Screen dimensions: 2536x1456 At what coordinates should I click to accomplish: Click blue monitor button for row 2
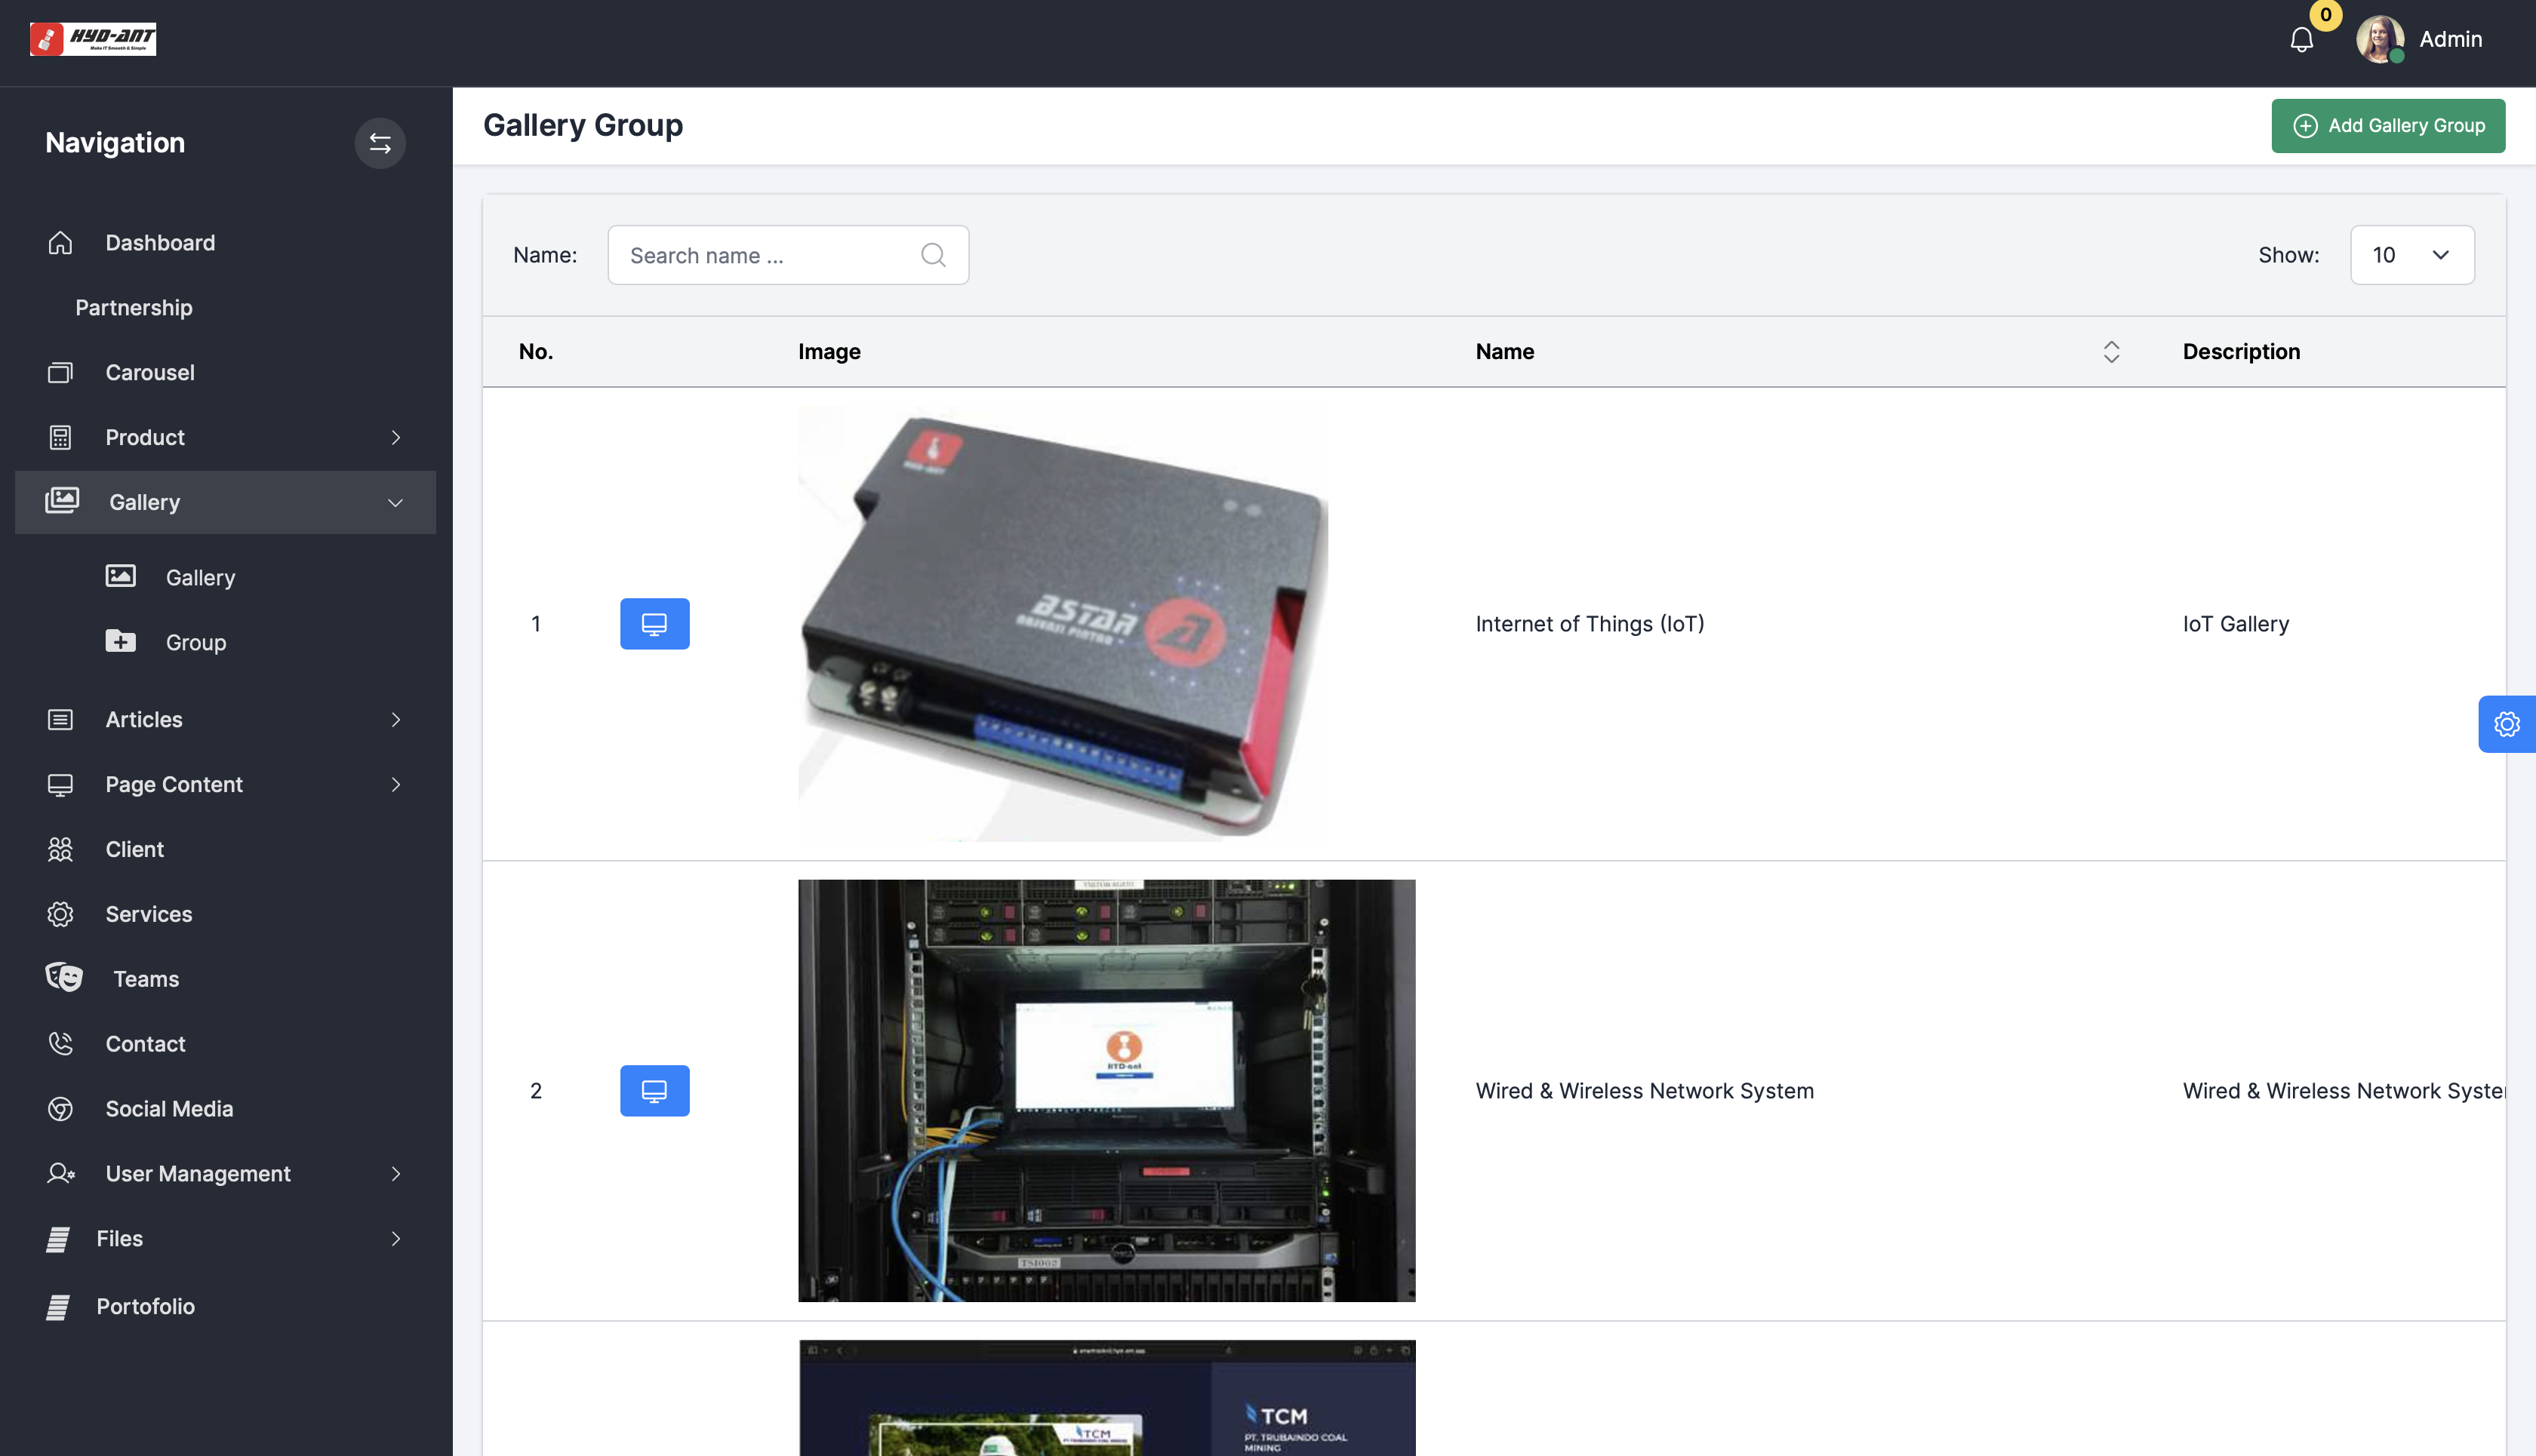click(655, 1091)
